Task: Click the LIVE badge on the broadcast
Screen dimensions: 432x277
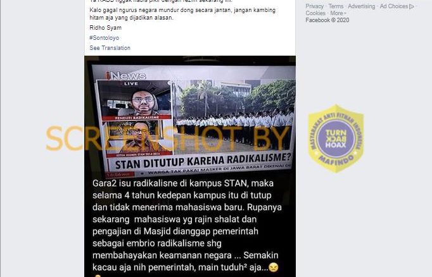Action: tap(131, 83)
